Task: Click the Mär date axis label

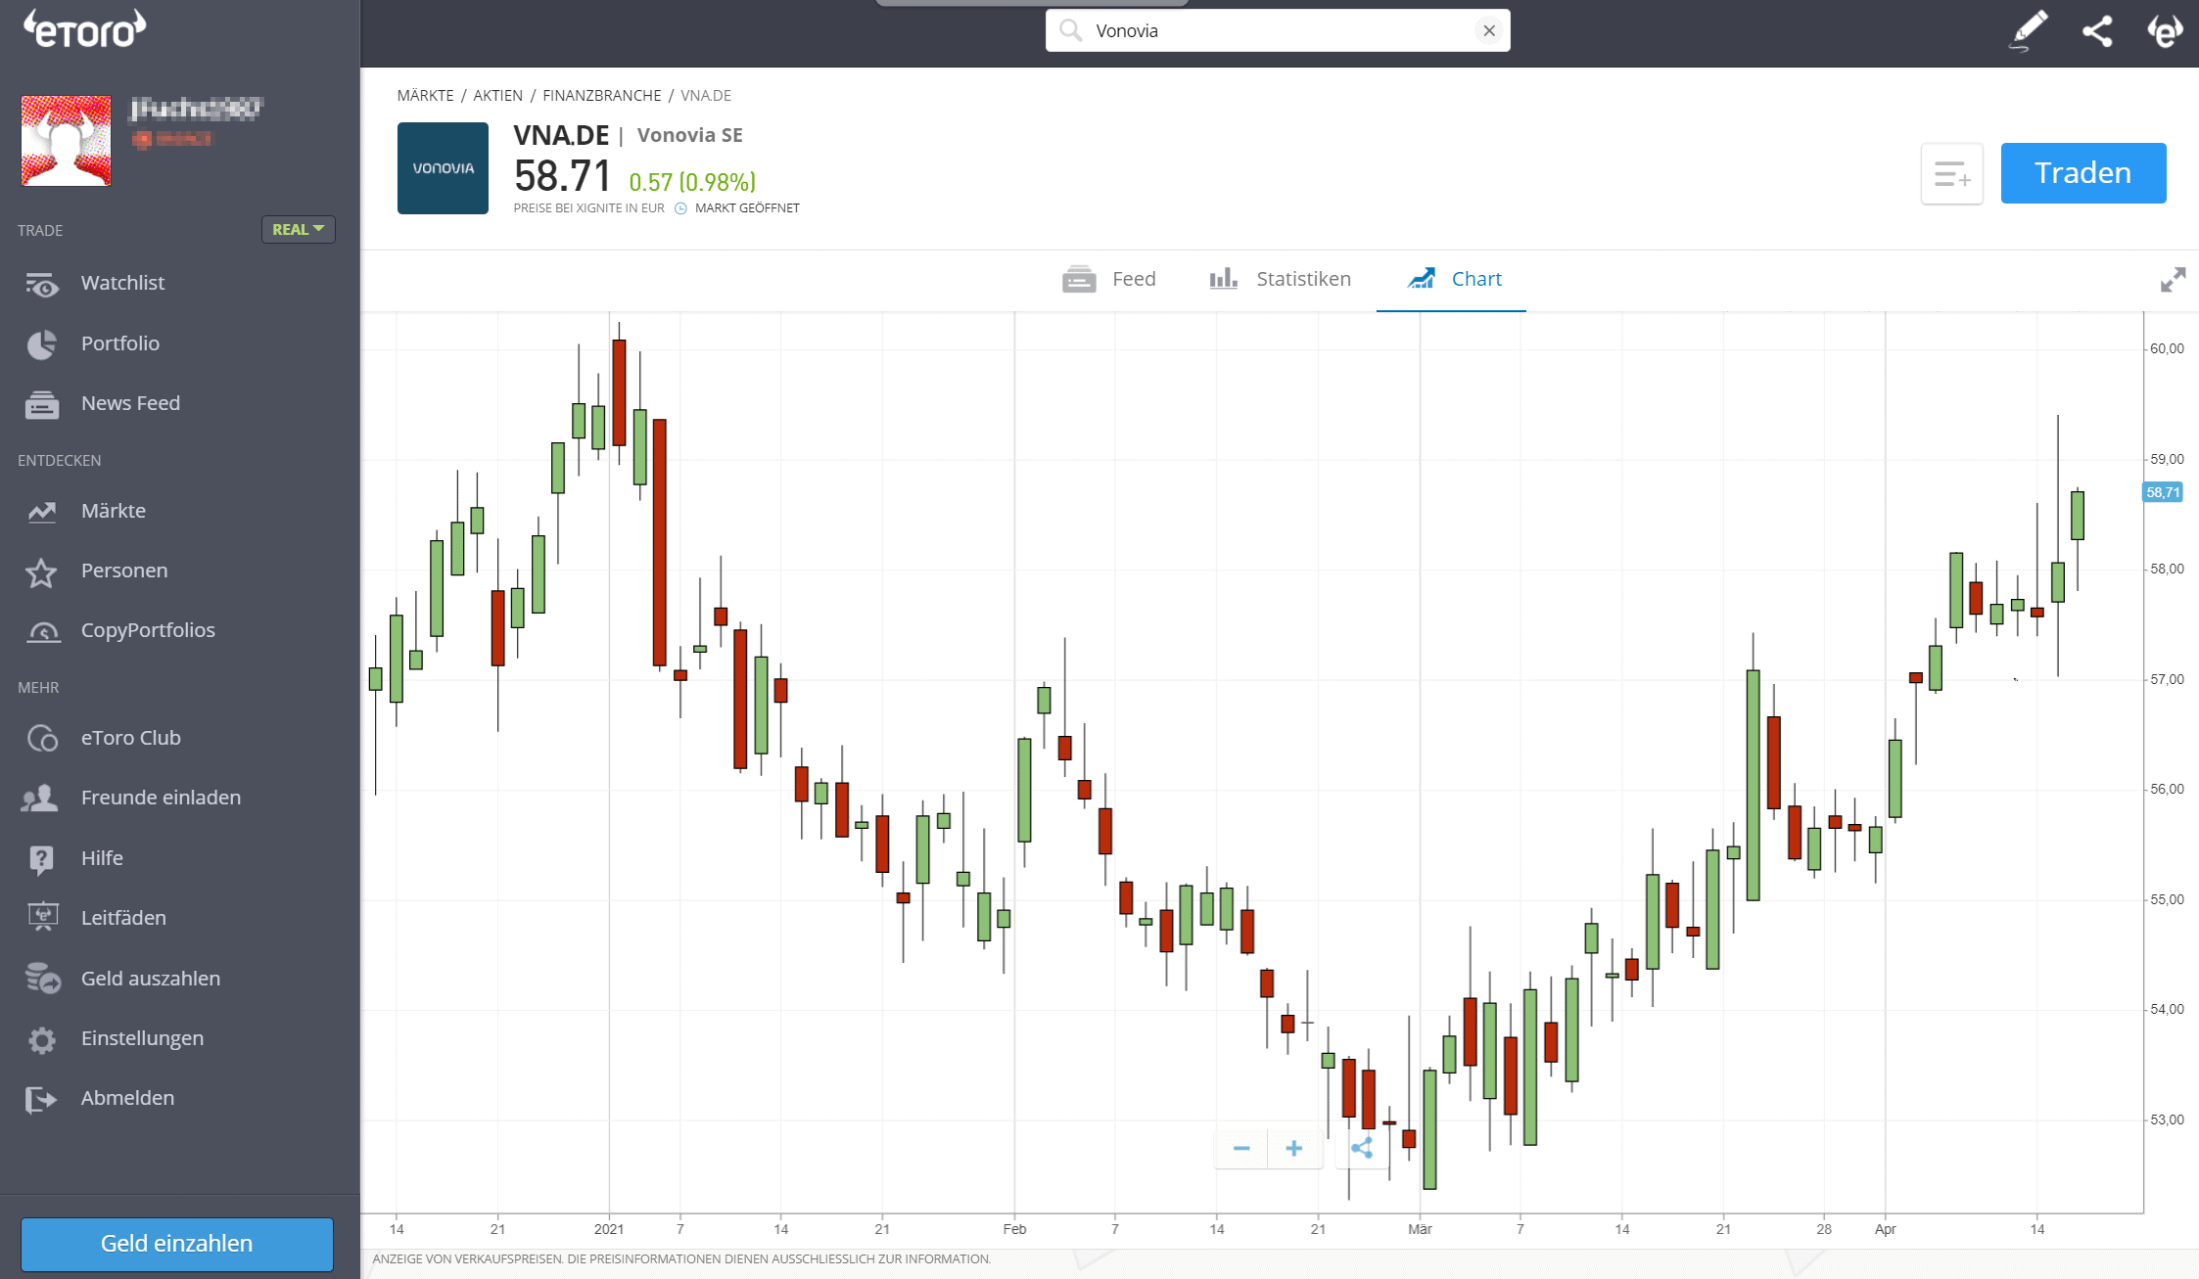Action: coord(1420,1229)
